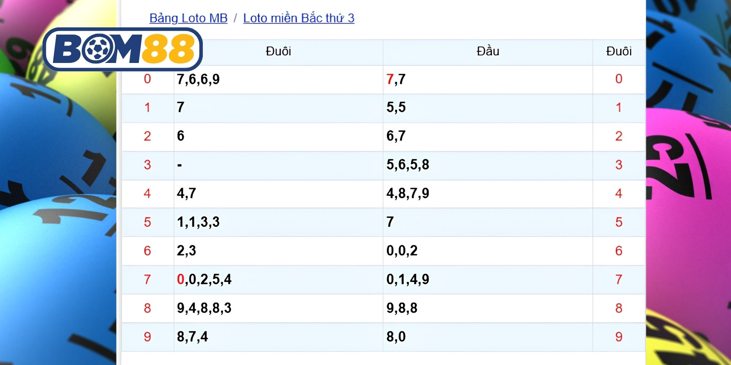The image size is (731, 365).
Task: Select the 0,0,2 cell in row 6
Action: point(488,251)
